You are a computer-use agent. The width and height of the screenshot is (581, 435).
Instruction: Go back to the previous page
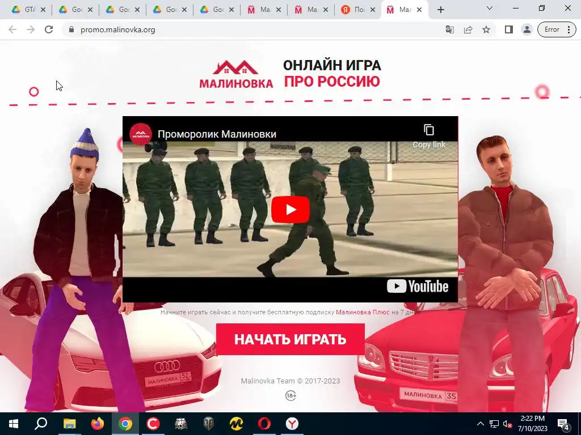12,29
